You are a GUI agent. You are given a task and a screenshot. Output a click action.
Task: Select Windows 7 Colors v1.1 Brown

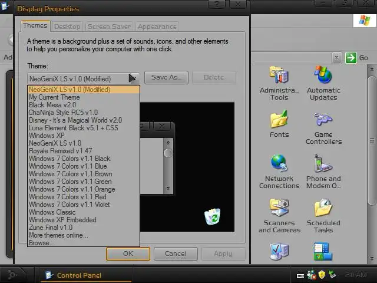[x=84, y=174]
